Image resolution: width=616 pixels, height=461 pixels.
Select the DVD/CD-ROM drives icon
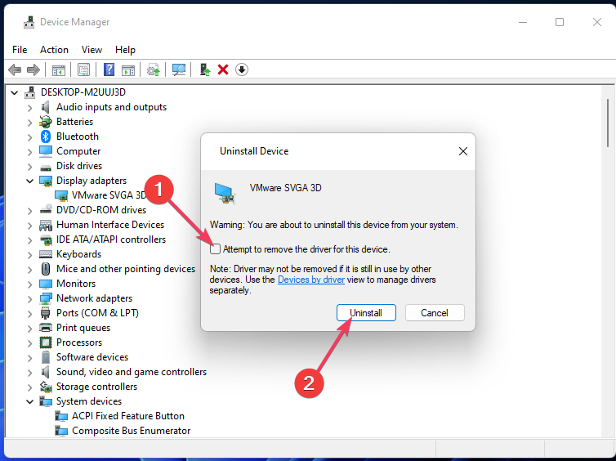pyautogui.click(x=46, y=210)
